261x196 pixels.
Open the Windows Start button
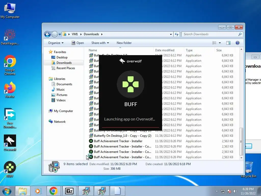point(7,191)
